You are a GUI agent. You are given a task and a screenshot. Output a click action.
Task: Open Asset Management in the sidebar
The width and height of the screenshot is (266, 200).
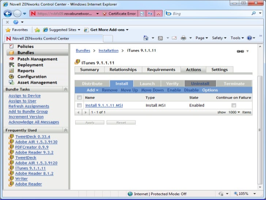(37, 82)
